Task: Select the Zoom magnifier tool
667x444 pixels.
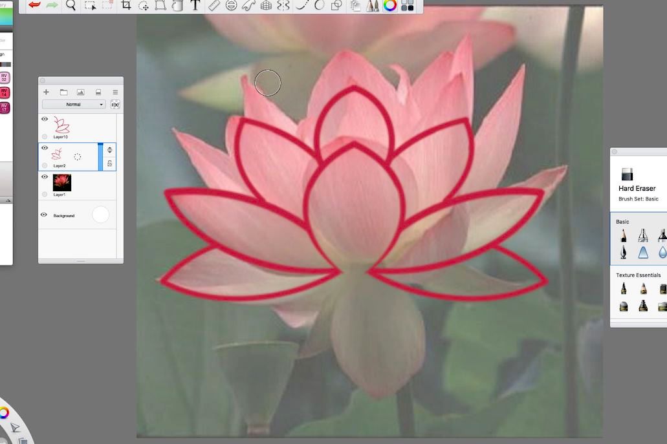Action: [x=71, y=5]
